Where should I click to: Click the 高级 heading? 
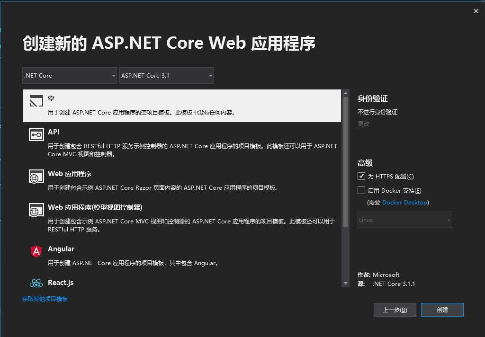pos(365,163)
